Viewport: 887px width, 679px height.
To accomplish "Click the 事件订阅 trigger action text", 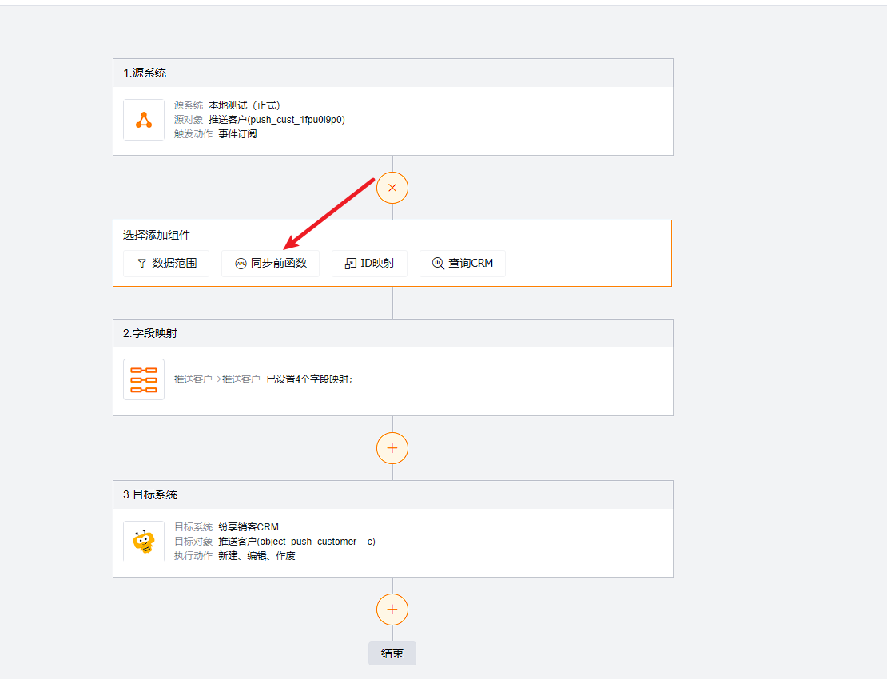I will point(237,133).
